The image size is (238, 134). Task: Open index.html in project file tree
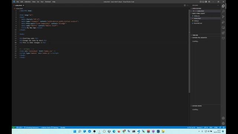point(197,18)
